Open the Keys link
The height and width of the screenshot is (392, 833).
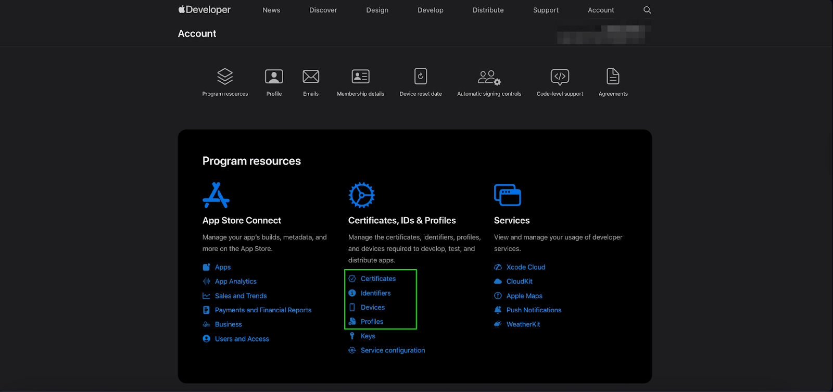(368, 336)
